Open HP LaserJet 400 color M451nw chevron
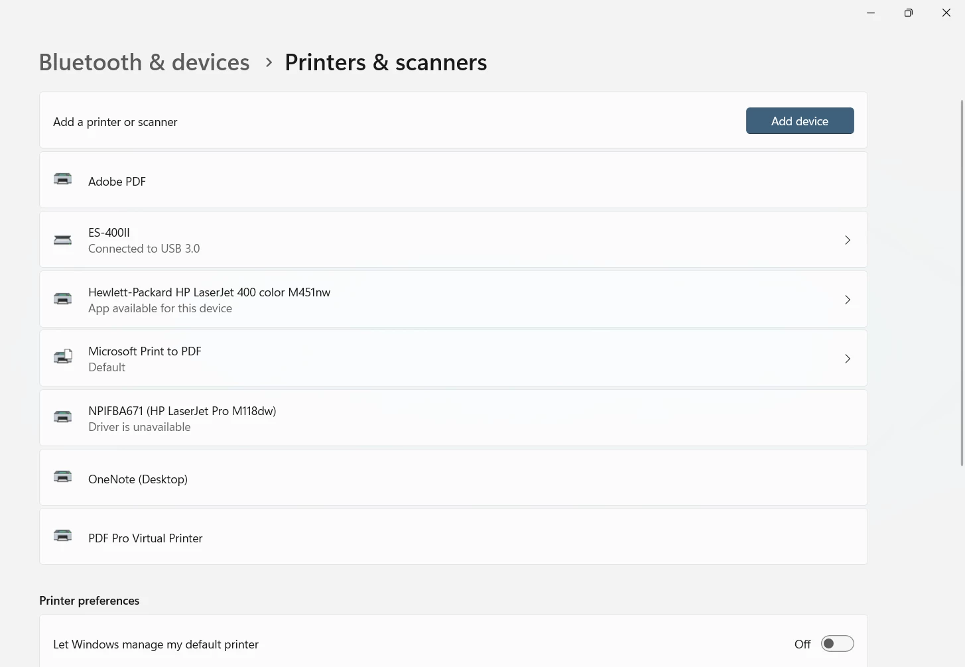 [848, 300]
